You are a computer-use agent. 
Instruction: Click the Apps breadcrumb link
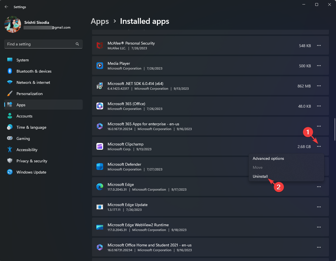tap(100, 21)
